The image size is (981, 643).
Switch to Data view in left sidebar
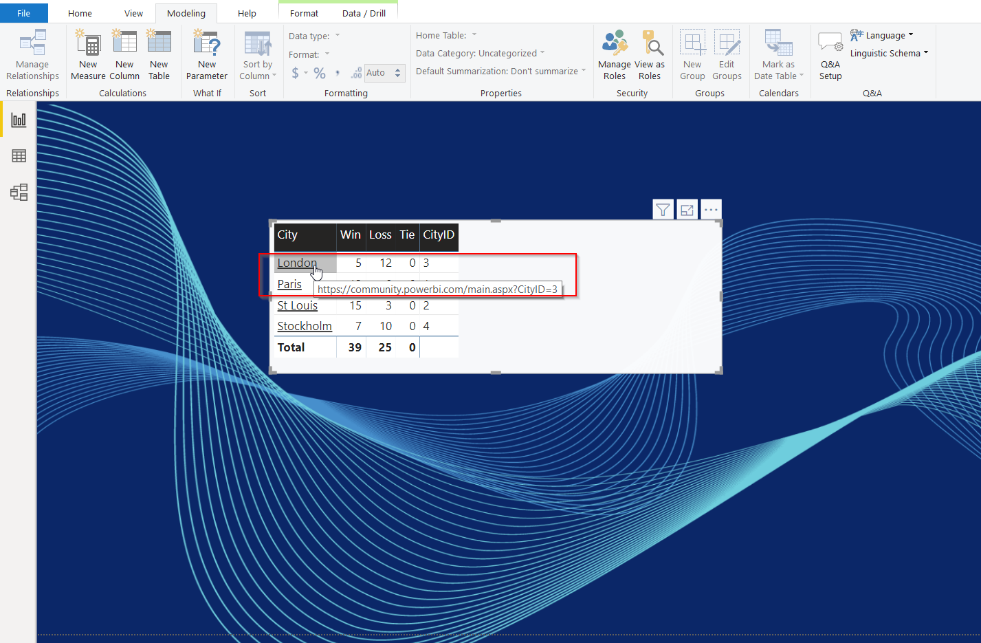[19, 156]
